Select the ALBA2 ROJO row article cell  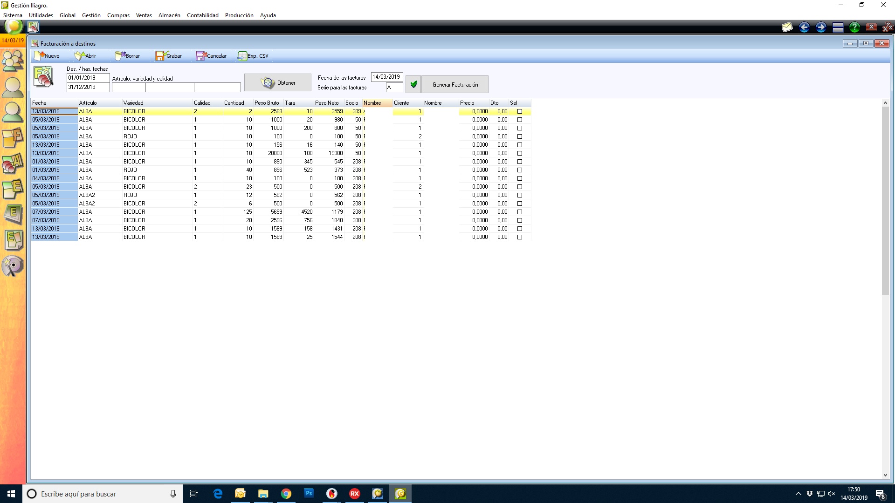tap(100, 195)
